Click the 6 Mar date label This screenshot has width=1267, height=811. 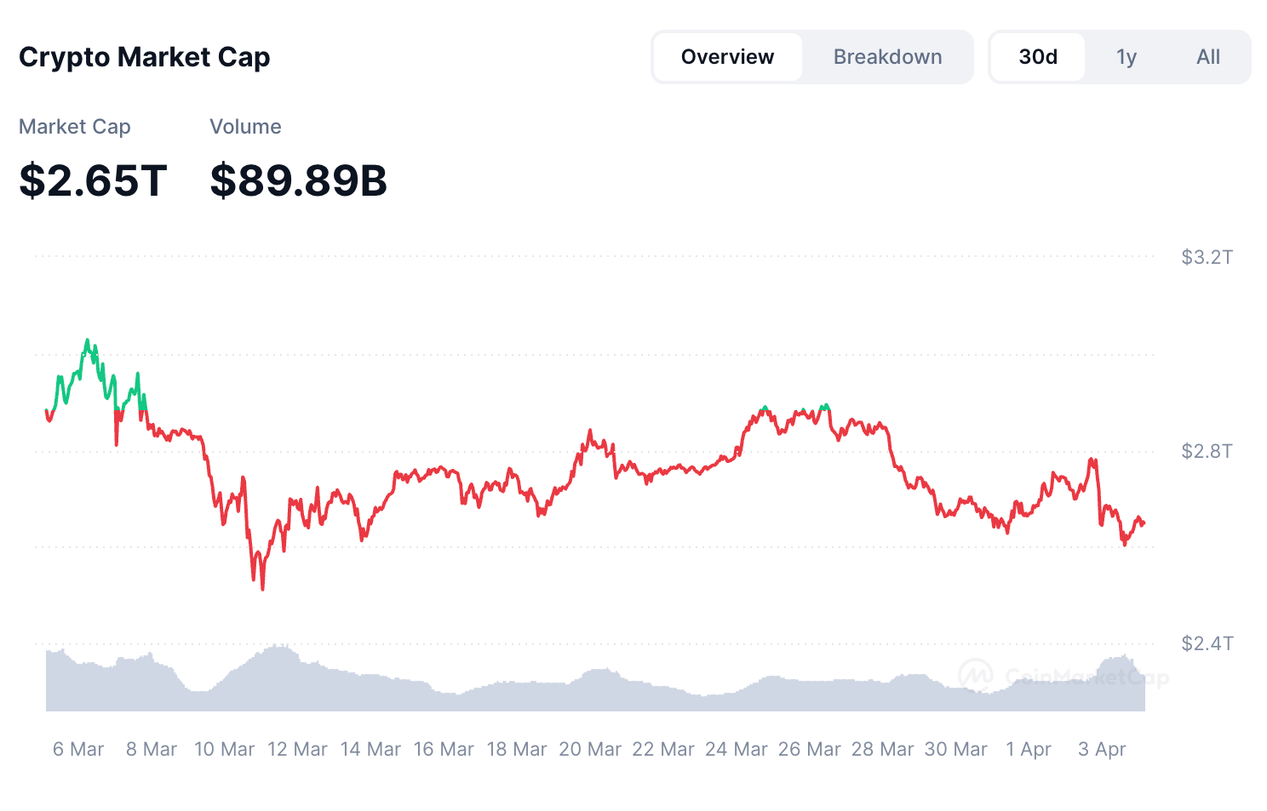click(78, 749)
